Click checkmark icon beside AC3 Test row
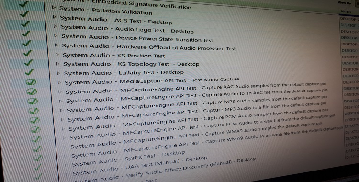The width and height of the screenshot is (359, 182). click(24, 14)
